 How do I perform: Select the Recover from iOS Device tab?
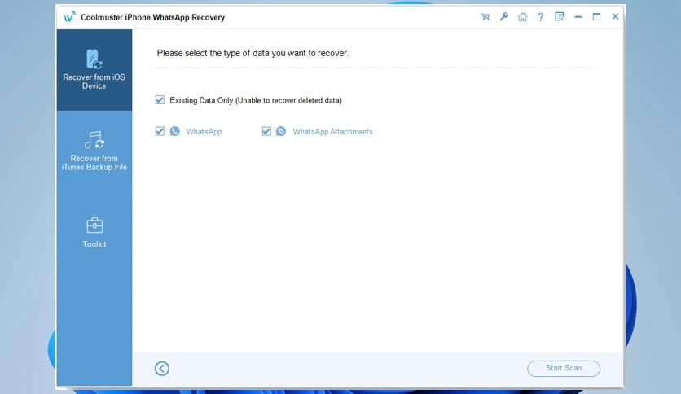pos(94,70)
